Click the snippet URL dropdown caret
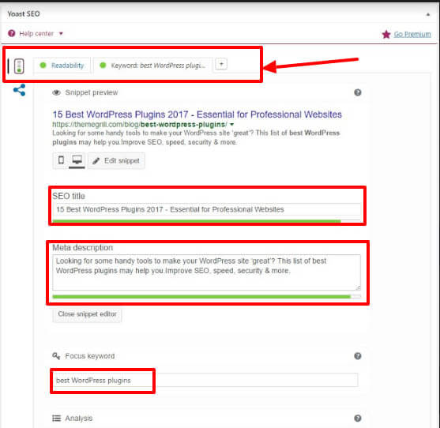This screenshot has width=440, height=428. [x=231, y=124]
